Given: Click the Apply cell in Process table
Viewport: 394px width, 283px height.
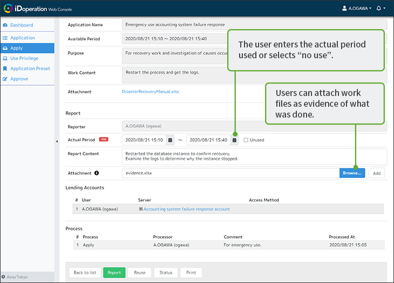Looking at the screenshot, I should pyautogui.click(x=89, y=245).
